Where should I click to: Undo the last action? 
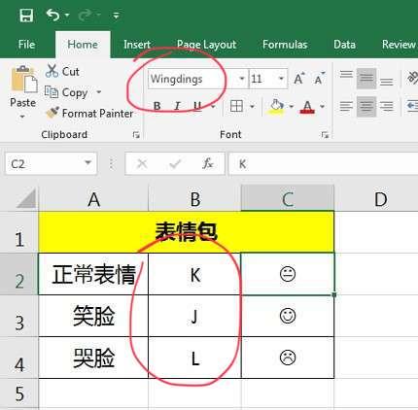coord(53,15)
